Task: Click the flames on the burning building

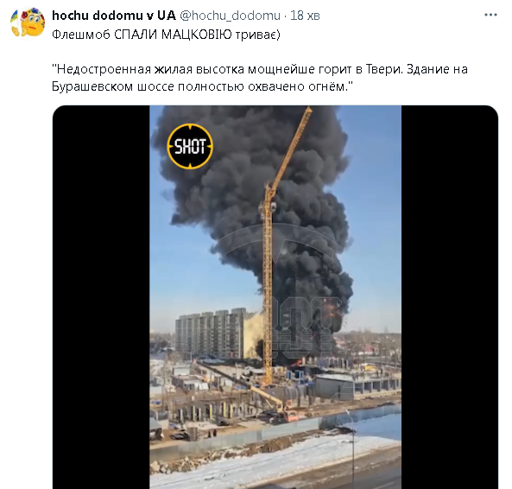Action: click(334, 310)
